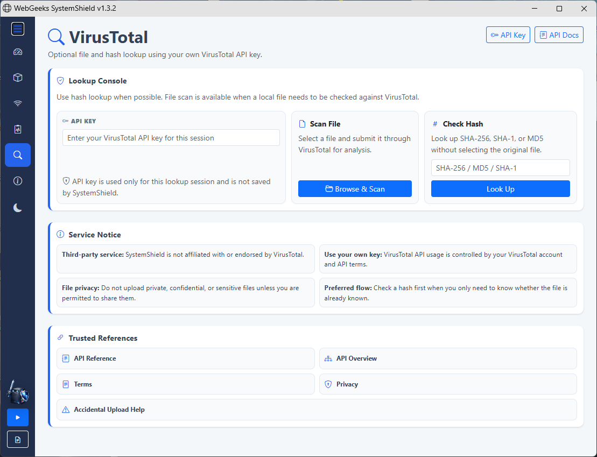This screenshot has height=457, width=597.
Task: Open the hamburger menu in sidebar
Action: tap(18, 29)
